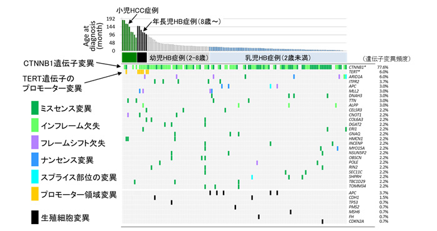The image size is (437, 231).
Task: Click the ERI1 gene row label
Action: (353, 129)
